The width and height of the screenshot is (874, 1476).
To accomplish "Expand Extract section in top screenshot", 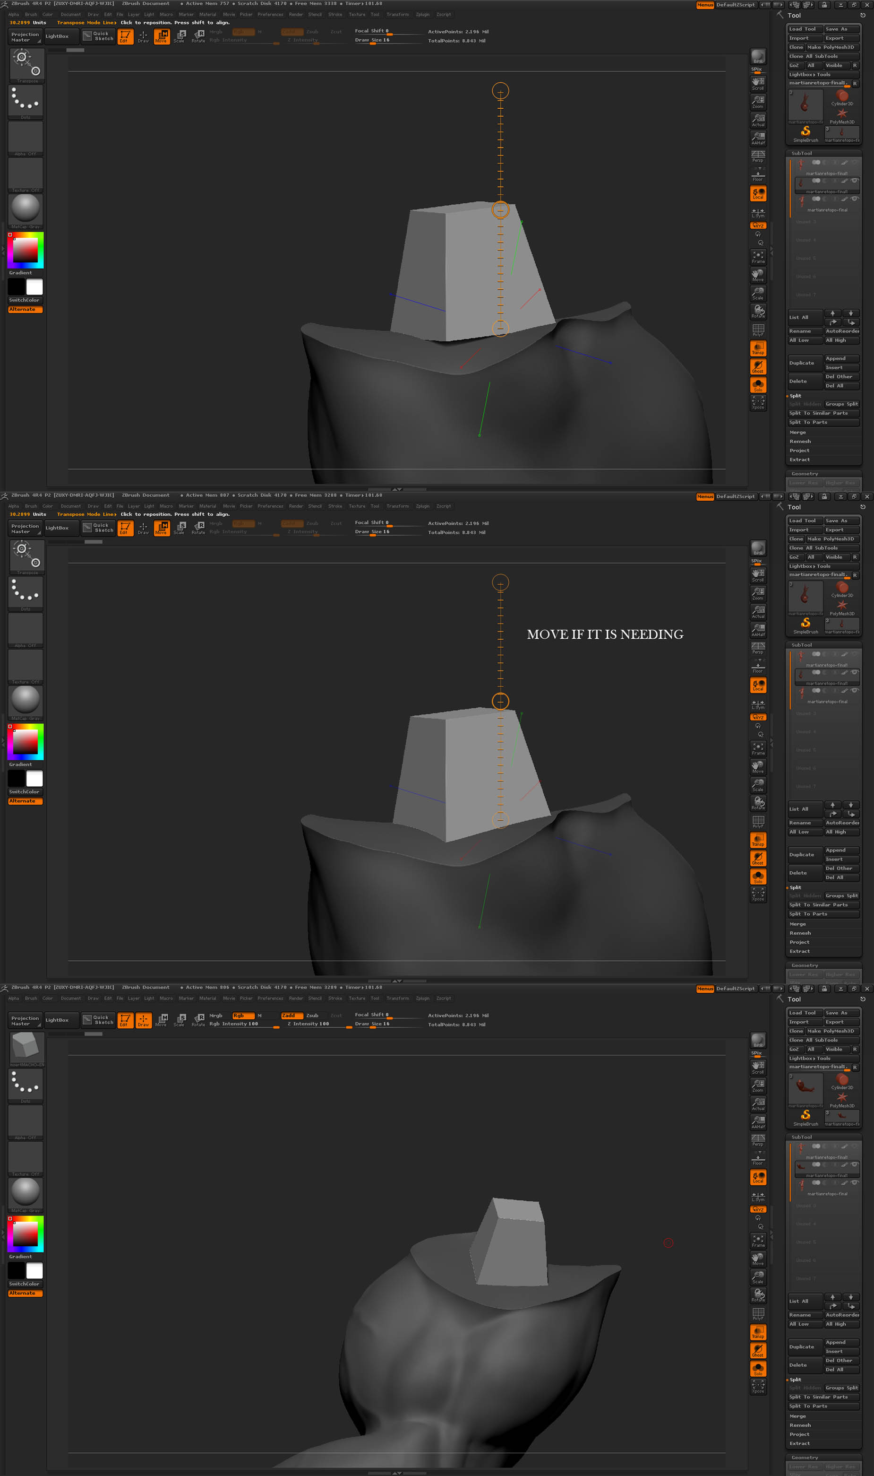I will tap(799, 460).
